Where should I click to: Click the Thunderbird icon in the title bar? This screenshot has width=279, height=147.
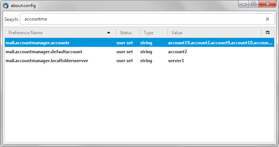click(x=6, y=6)
